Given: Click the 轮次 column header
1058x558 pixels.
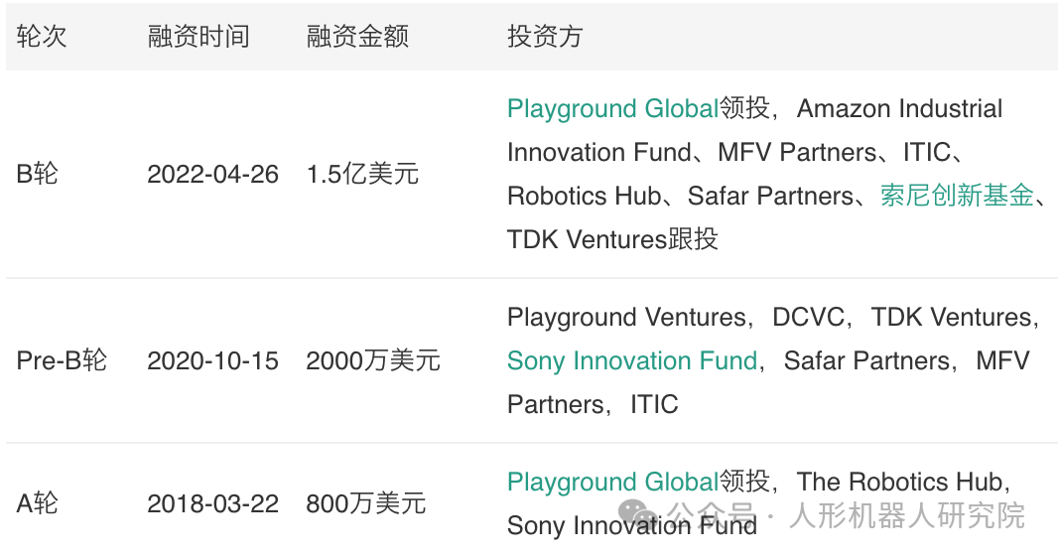Looking at the screenshot, I should point(42,37).
